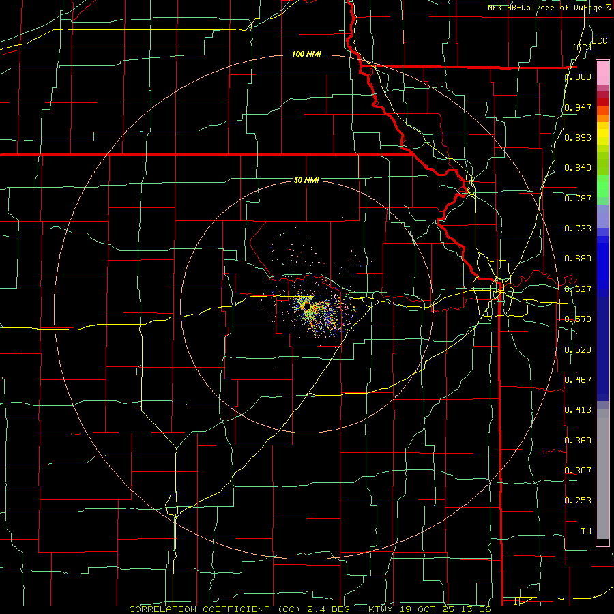Viewport: 614px width, 614px height.
Task: Click the 0.680 scale value
Action: tap(578, 259)
